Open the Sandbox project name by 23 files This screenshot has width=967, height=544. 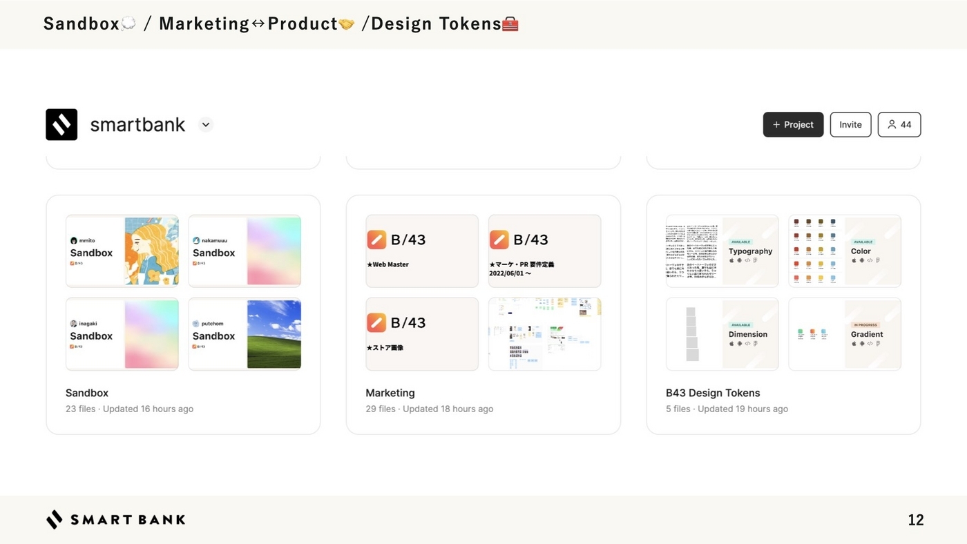(x=87, y=393)
